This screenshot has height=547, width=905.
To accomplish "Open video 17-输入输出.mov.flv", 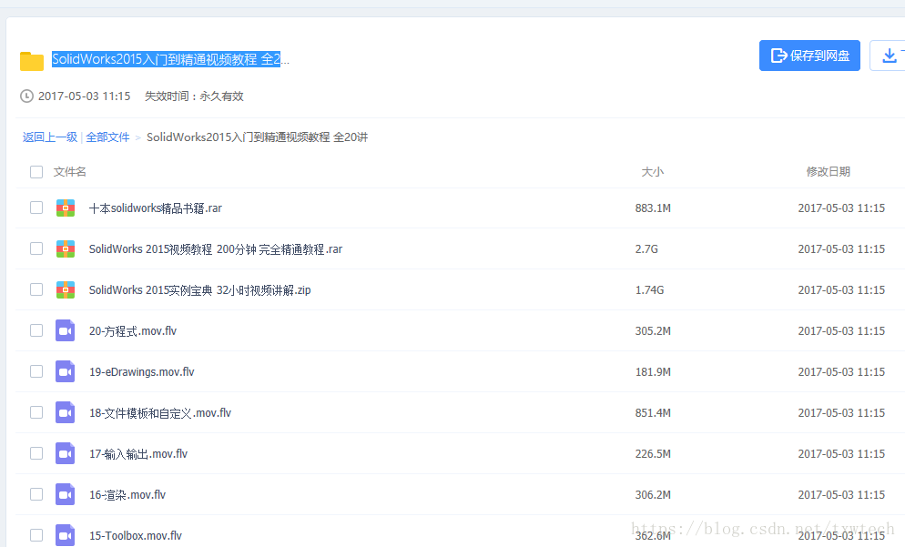I will 138,454.
